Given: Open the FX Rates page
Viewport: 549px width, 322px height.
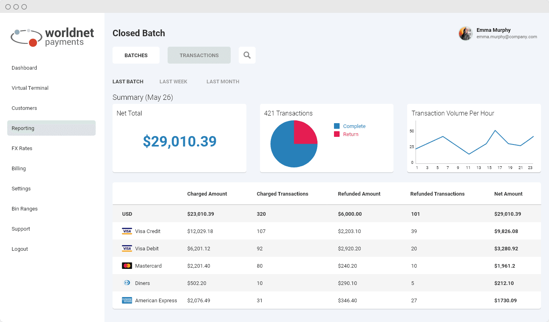Looking at the screenshot, I should coord(22,148).
